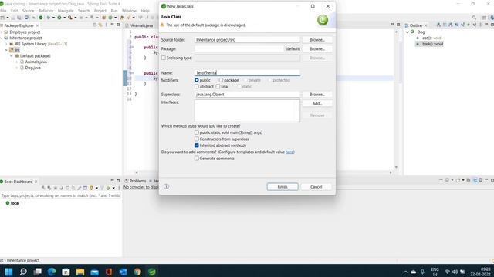Open the File menu
Viewport: 494px width, 277px height.
click(3, 11)
